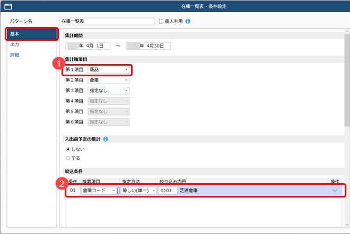
Task: Click the 芝浦倉庫 warehouse name text
Action: 189,191
